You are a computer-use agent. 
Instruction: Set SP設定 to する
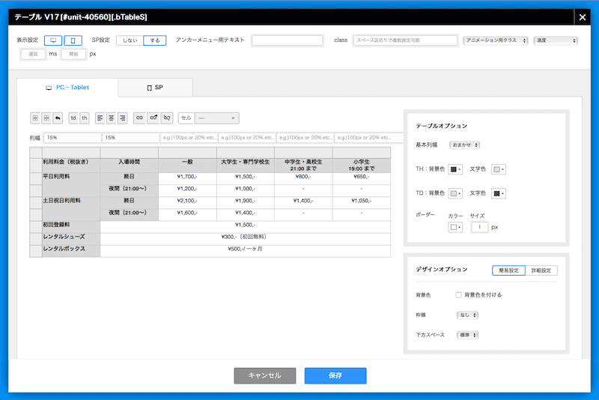click(x=155, y=40)
